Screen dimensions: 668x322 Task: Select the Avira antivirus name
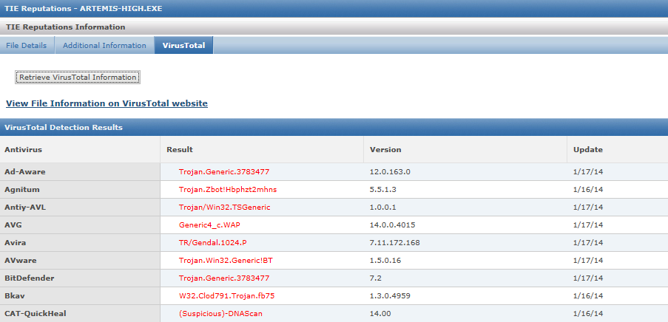tap(16, 242)
